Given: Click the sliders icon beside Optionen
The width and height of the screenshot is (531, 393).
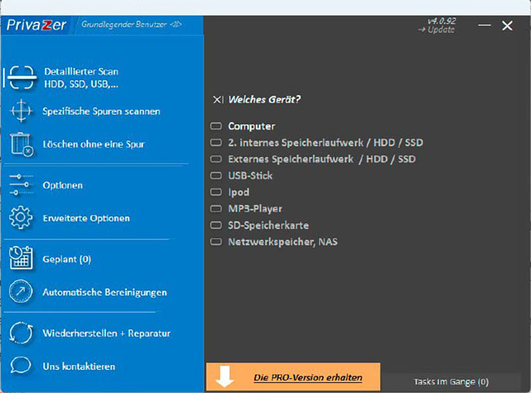Looking at the screenshot, I should click(x=21, y=185).
